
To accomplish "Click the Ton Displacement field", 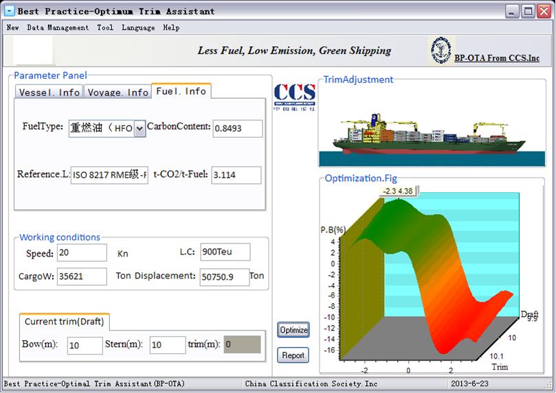I will [224, 277].
